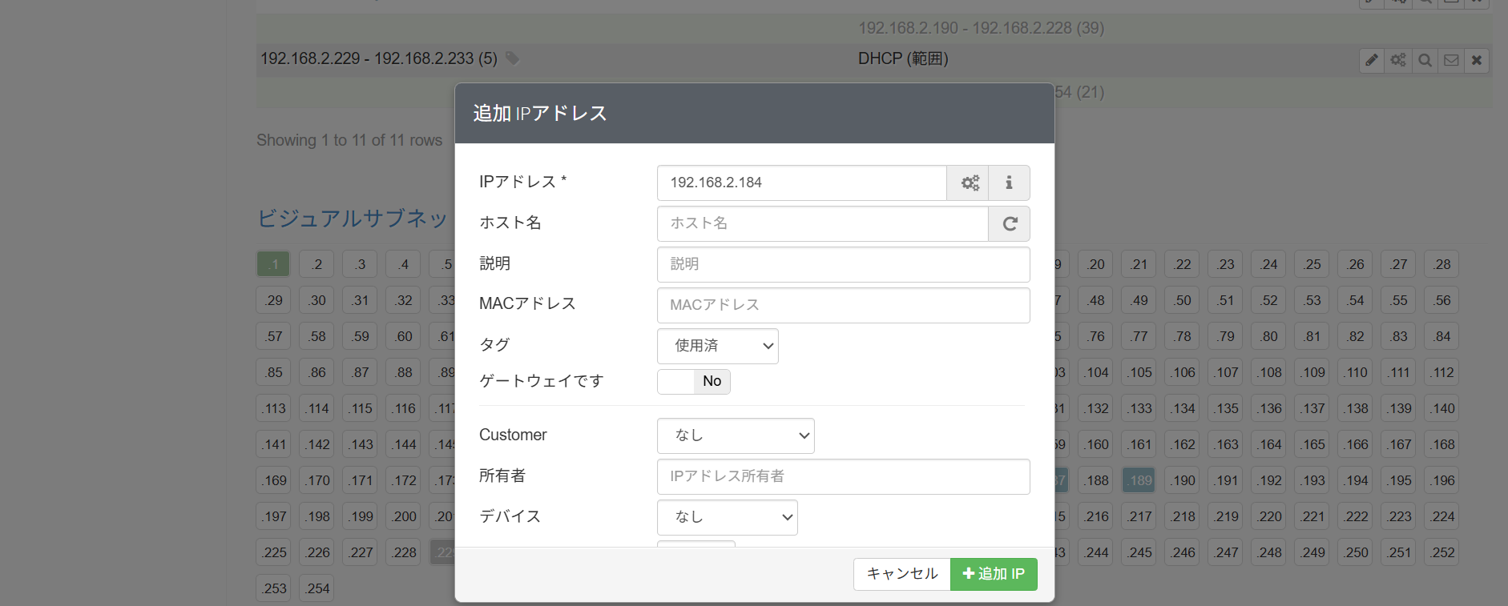Select the .228 address block
The width and height of the screenshot is (1508, 606).
coord(403,552)
